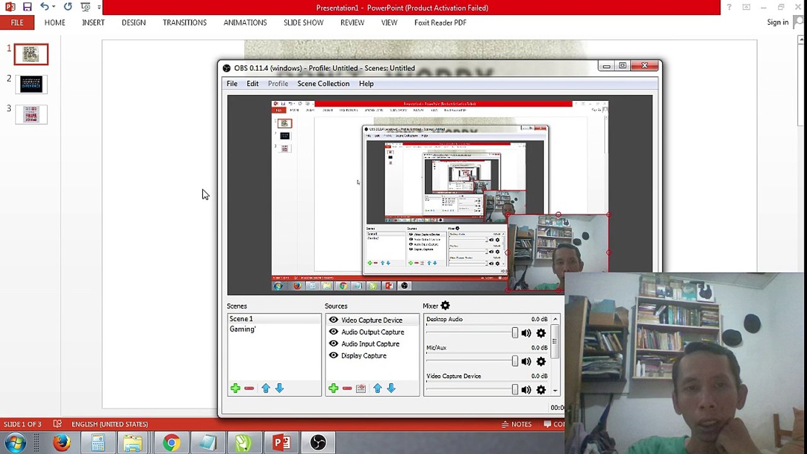Move source up with blue arrow

[377, 388]
